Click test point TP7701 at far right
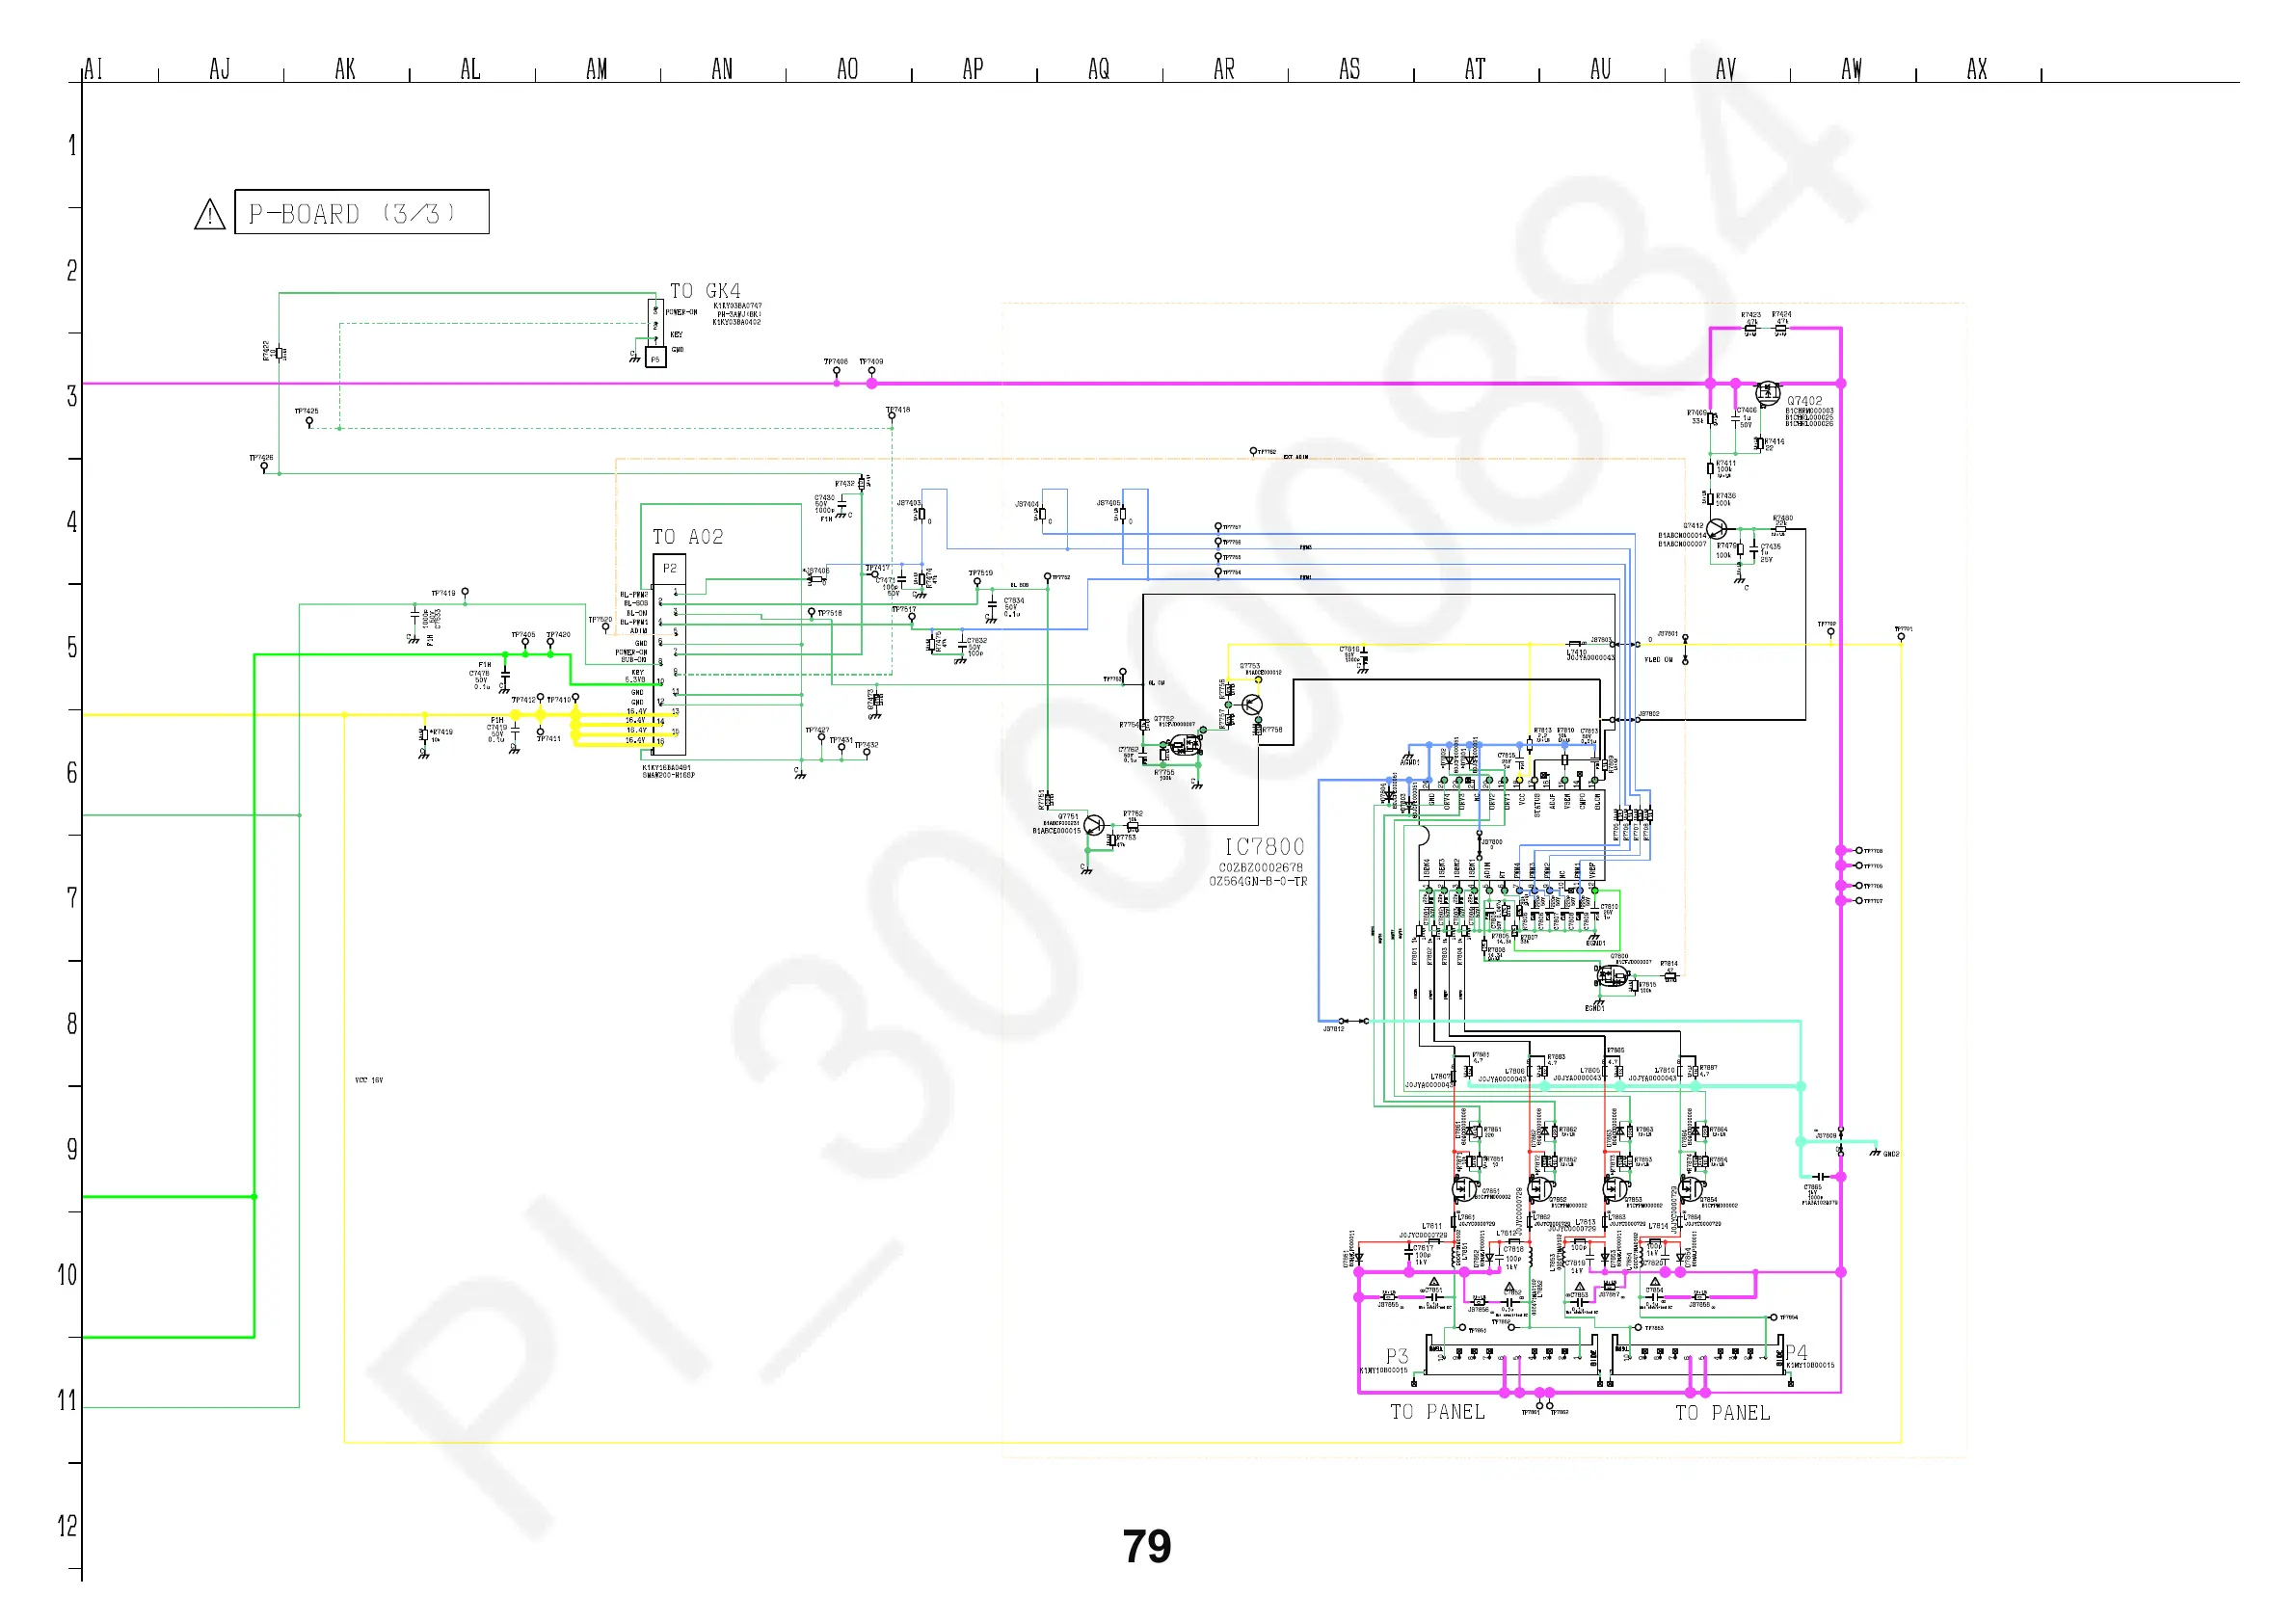This screenshot has width=2296, height=1623. coord(1901,636)
